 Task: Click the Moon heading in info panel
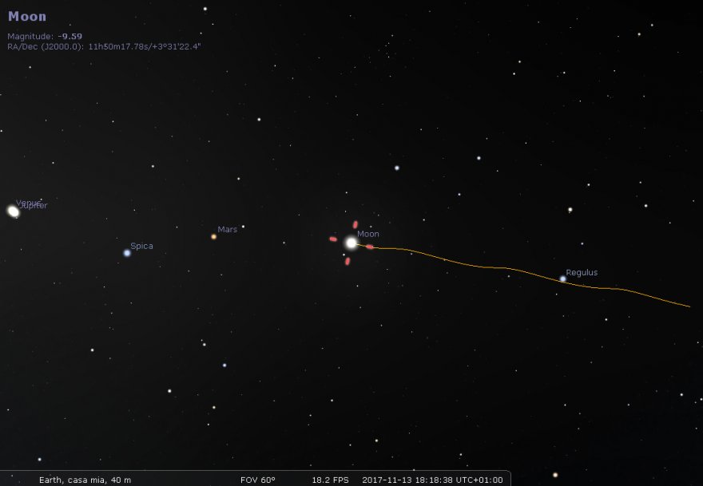pyautogui.click(x=27, y=17)
